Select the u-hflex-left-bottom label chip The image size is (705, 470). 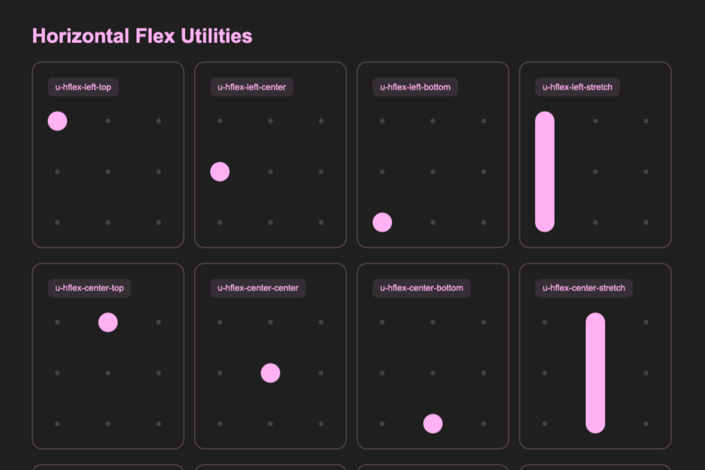(x=415, y=87)
